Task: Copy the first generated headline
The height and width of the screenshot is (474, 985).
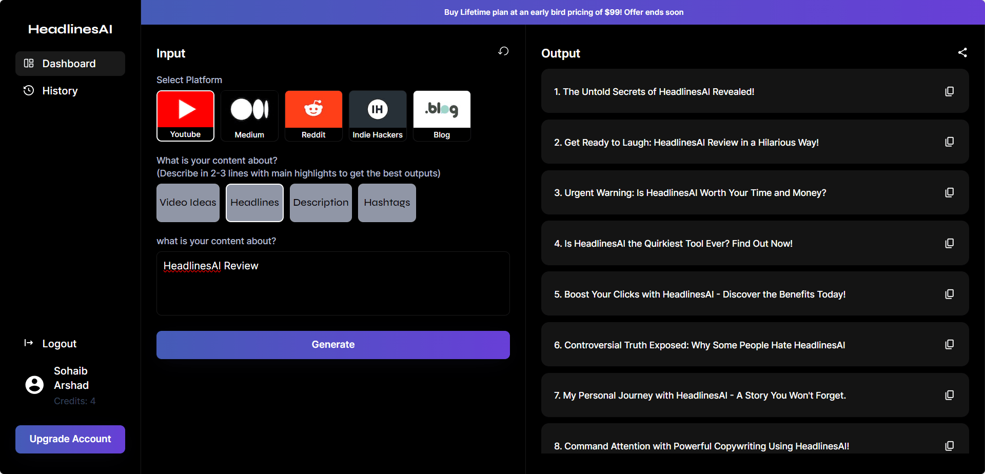Action: tap(950, 91)
